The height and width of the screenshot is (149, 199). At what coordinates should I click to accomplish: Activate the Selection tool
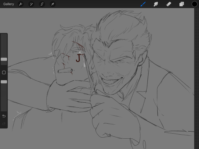click(x=42, y=4)
